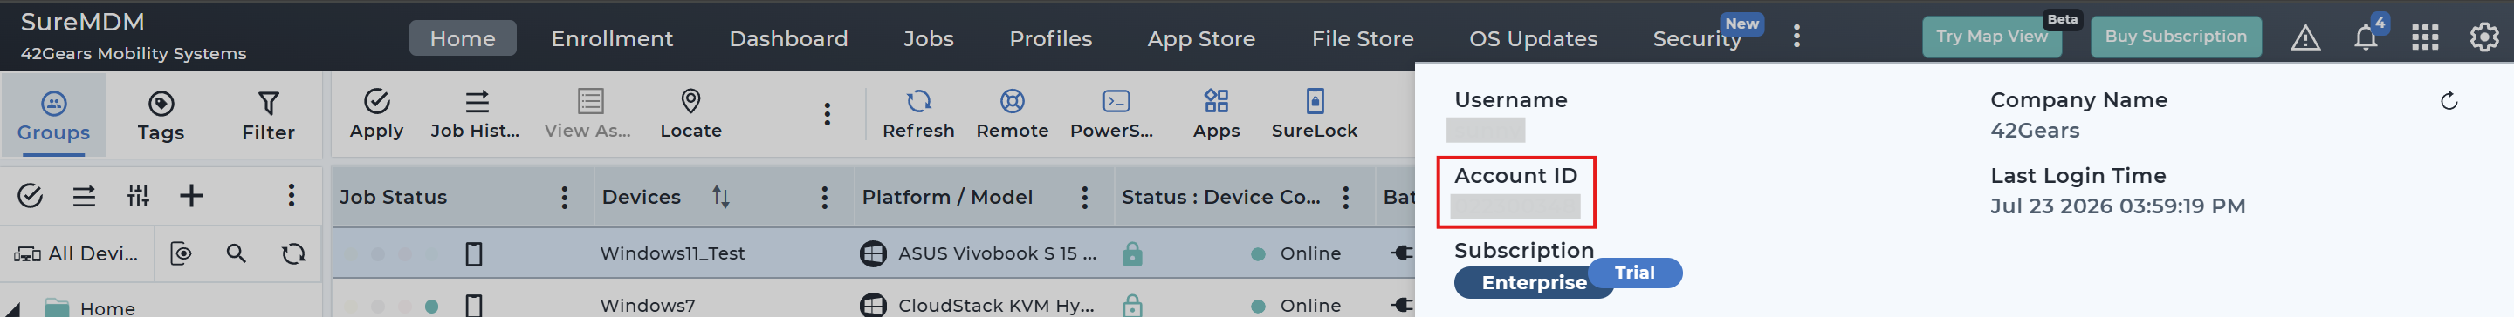
Task: Open group sliders settings icon
Action: (138, 195)
